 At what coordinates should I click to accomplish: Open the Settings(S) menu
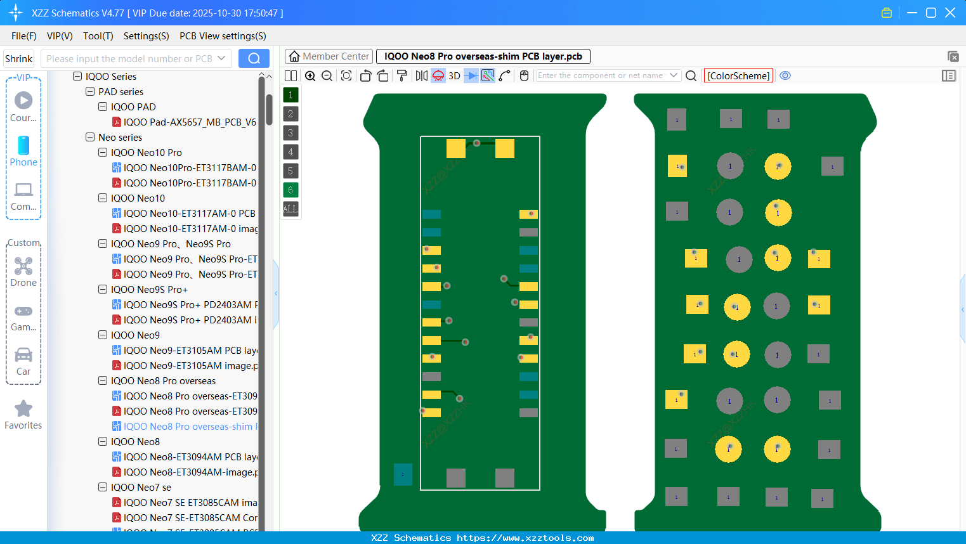(147, 36)
